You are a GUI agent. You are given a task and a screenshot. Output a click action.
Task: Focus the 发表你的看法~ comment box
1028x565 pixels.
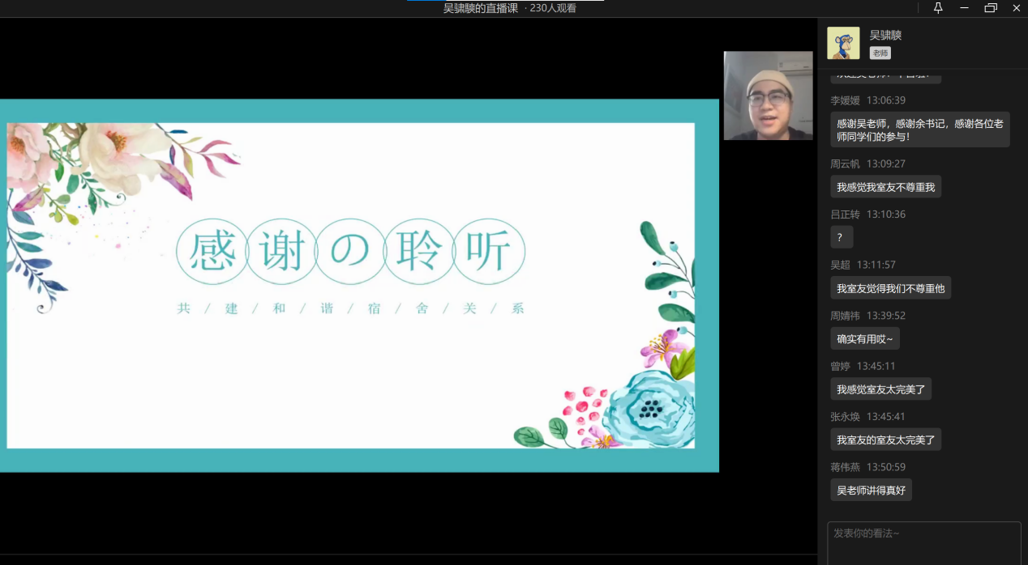click(923, 542)
